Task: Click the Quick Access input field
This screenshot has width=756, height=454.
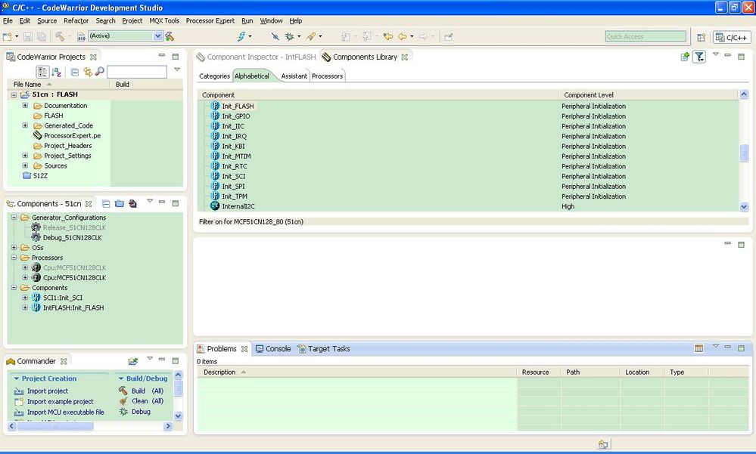Action: coord(646,36)
